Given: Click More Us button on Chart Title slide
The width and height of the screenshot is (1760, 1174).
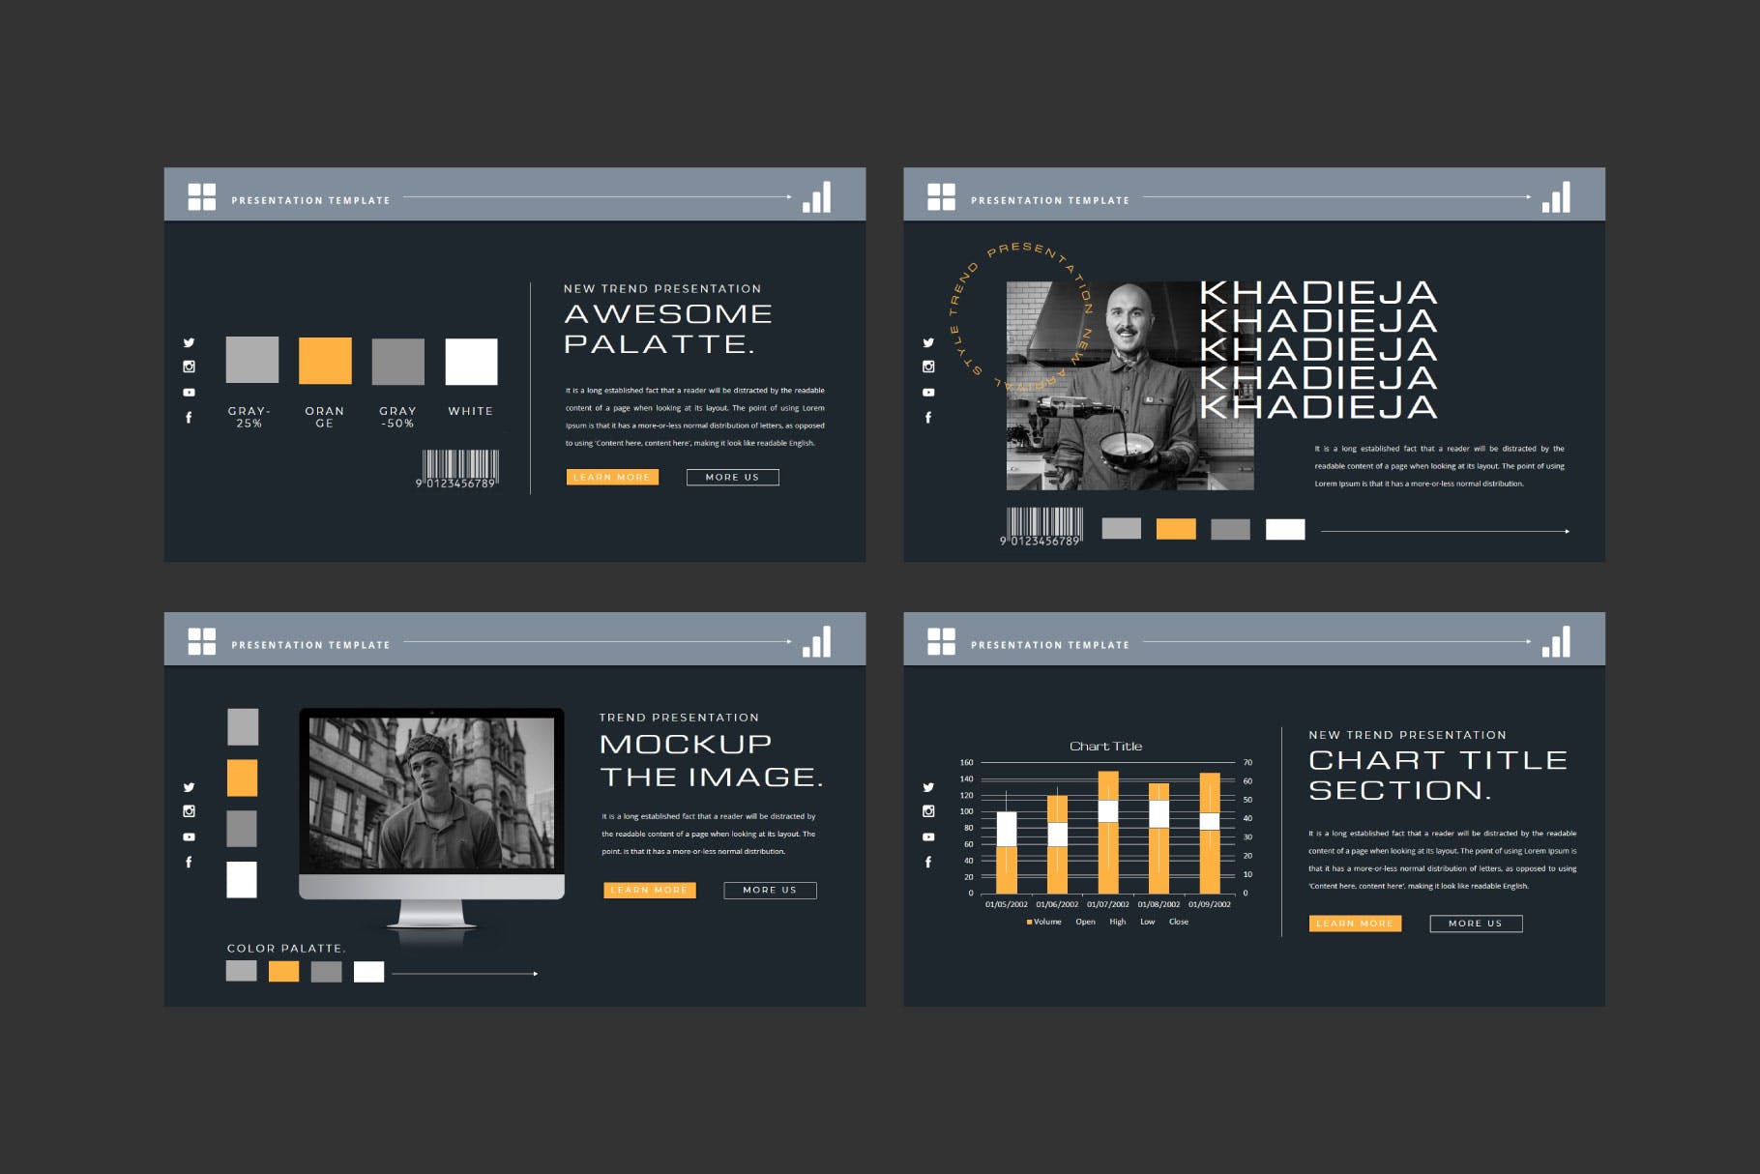Looking at the screenshot, I should (x=1476, y=924).
